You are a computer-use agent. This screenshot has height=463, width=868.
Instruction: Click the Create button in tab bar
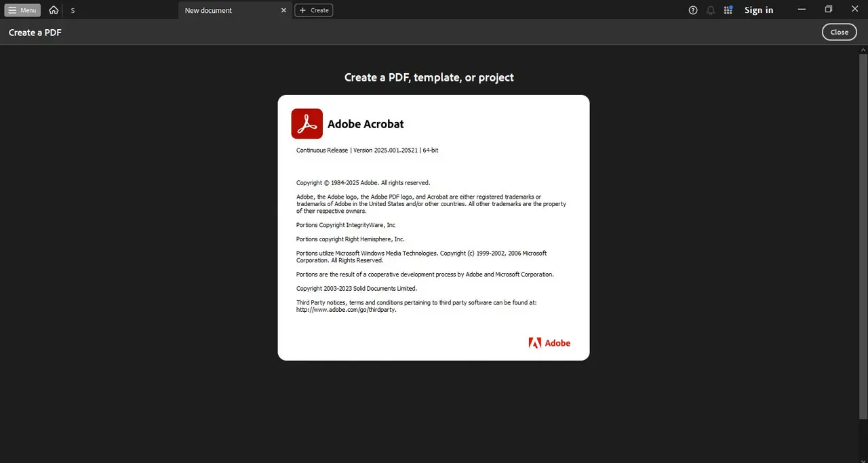click(314, 10)
